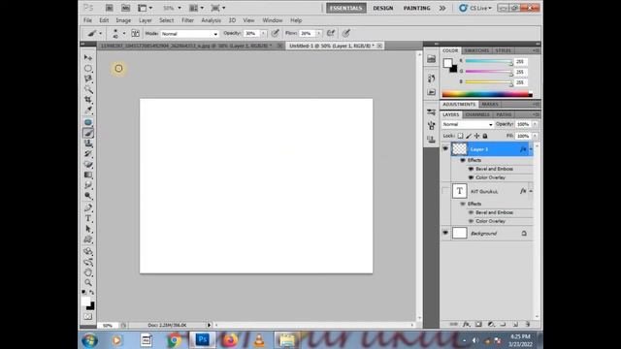Select the Eraser tool
Image resolution: width=621 pixels, height=349 pixels.
click(88, 164)
